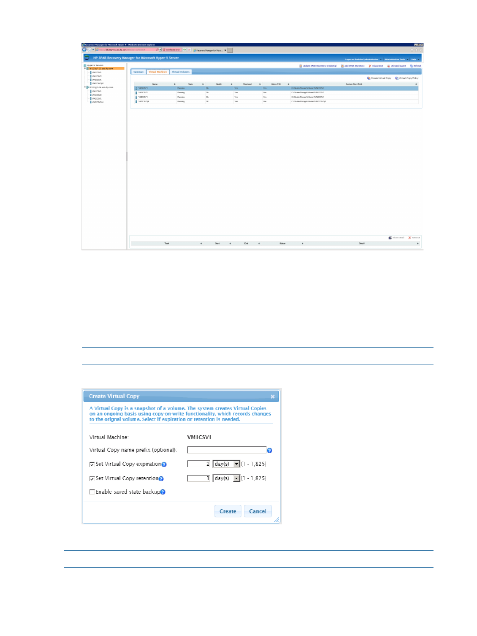Click the Refresh icon in the toolbar
The image size is (477, 636).
coord(411,66)
